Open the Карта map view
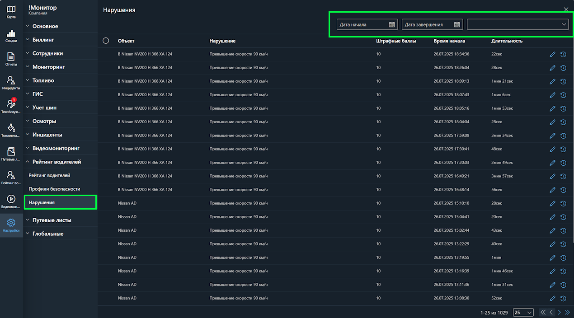This screenshot has height=318, width=574. click(11, 12)
